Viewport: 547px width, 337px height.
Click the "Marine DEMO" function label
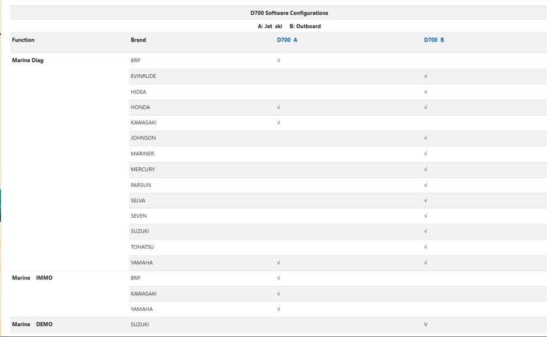click(x=33, y=325)
